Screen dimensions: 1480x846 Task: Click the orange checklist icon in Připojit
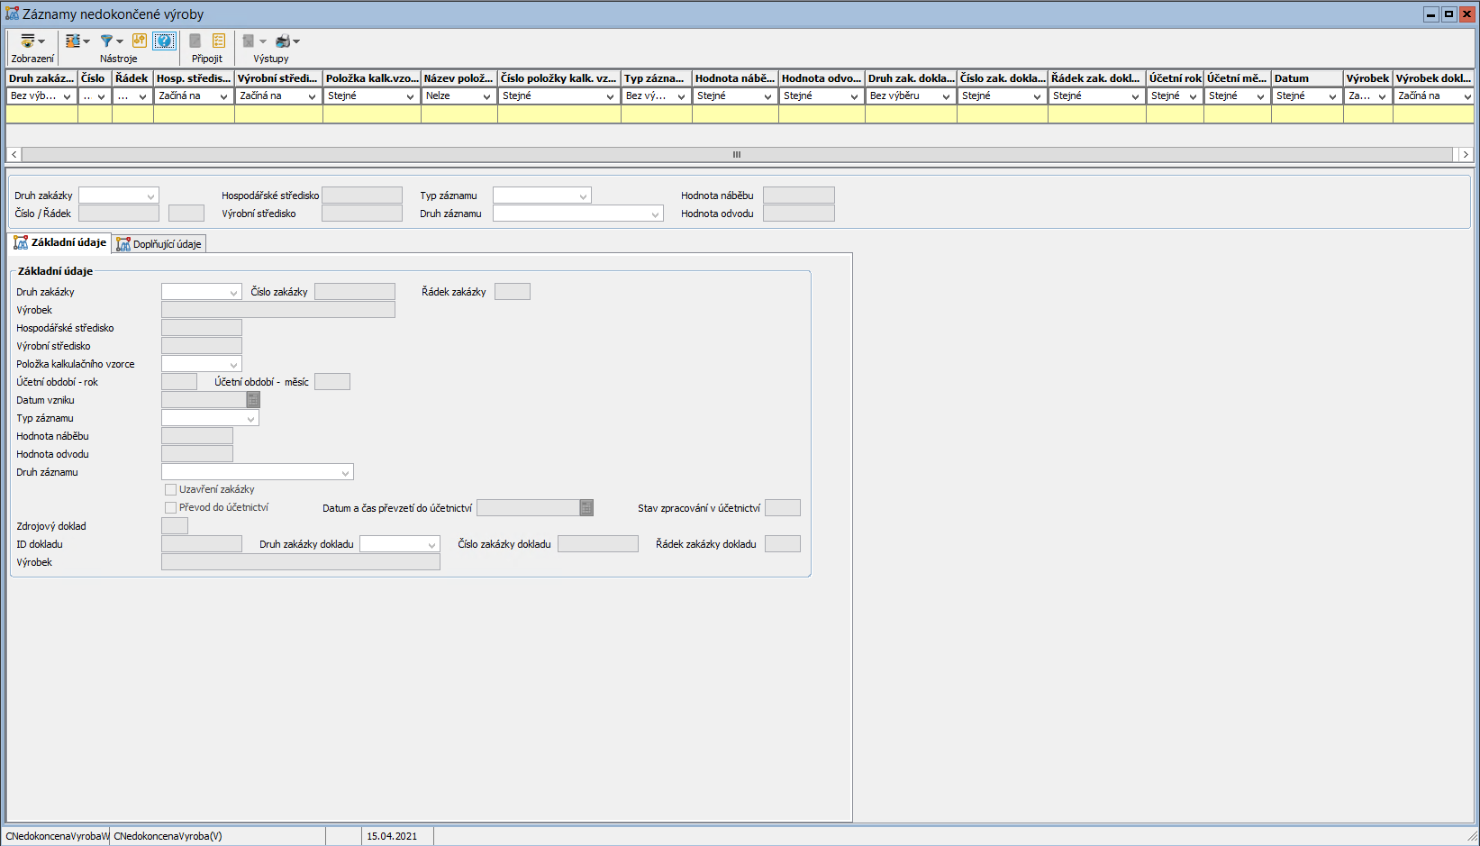(x=219, y=41)
